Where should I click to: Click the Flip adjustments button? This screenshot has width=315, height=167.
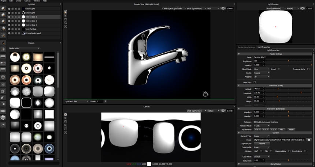[281, 129]
